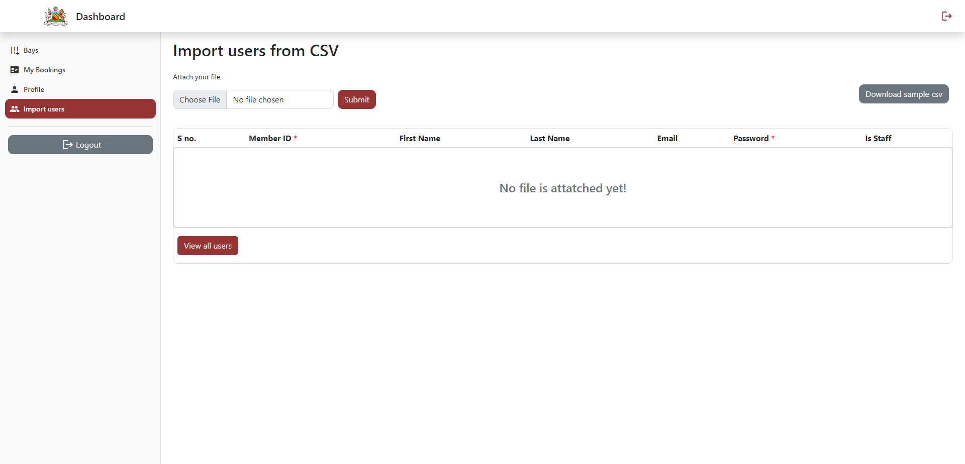This screenshot has height=464, width=965.
Task: Click the Import users people icon
Action: [15, 109]
